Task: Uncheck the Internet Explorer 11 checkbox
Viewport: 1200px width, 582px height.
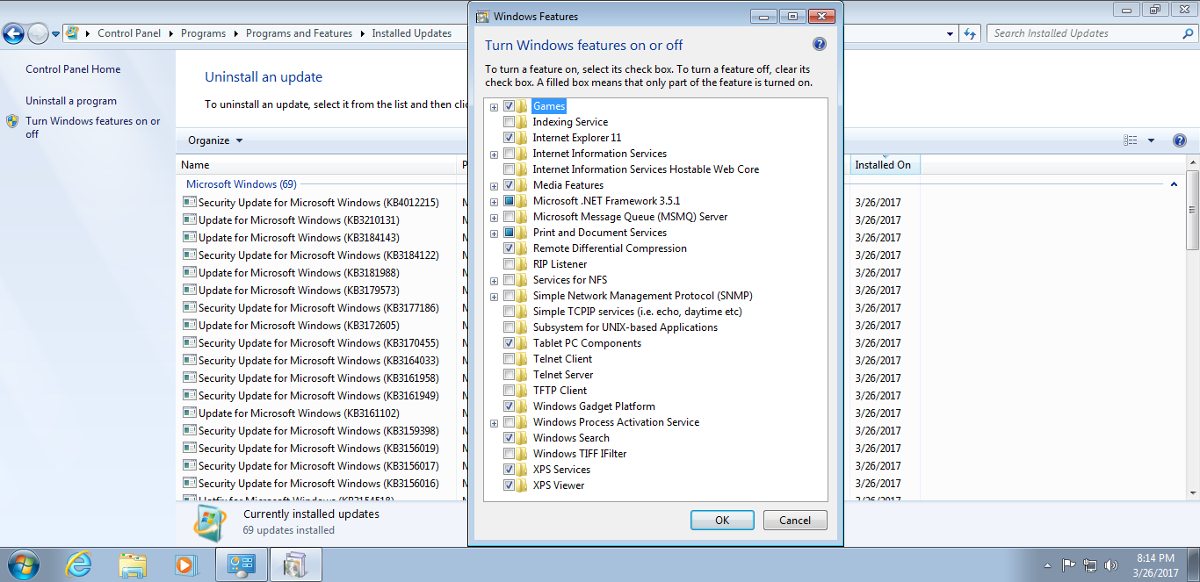Action: [x=509, y=138]
